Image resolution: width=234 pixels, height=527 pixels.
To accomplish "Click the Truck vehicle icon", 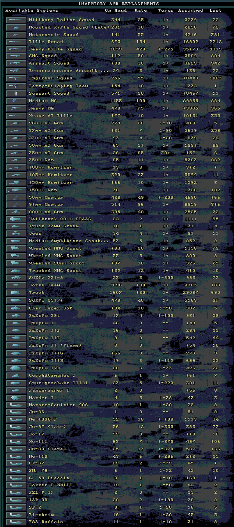I will coord(16,293).
